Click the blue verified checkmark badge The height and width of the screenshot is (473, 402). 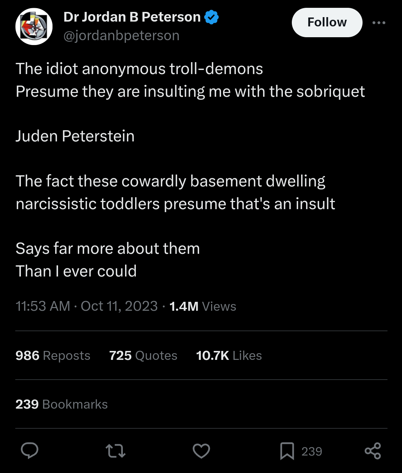[211, 17]
